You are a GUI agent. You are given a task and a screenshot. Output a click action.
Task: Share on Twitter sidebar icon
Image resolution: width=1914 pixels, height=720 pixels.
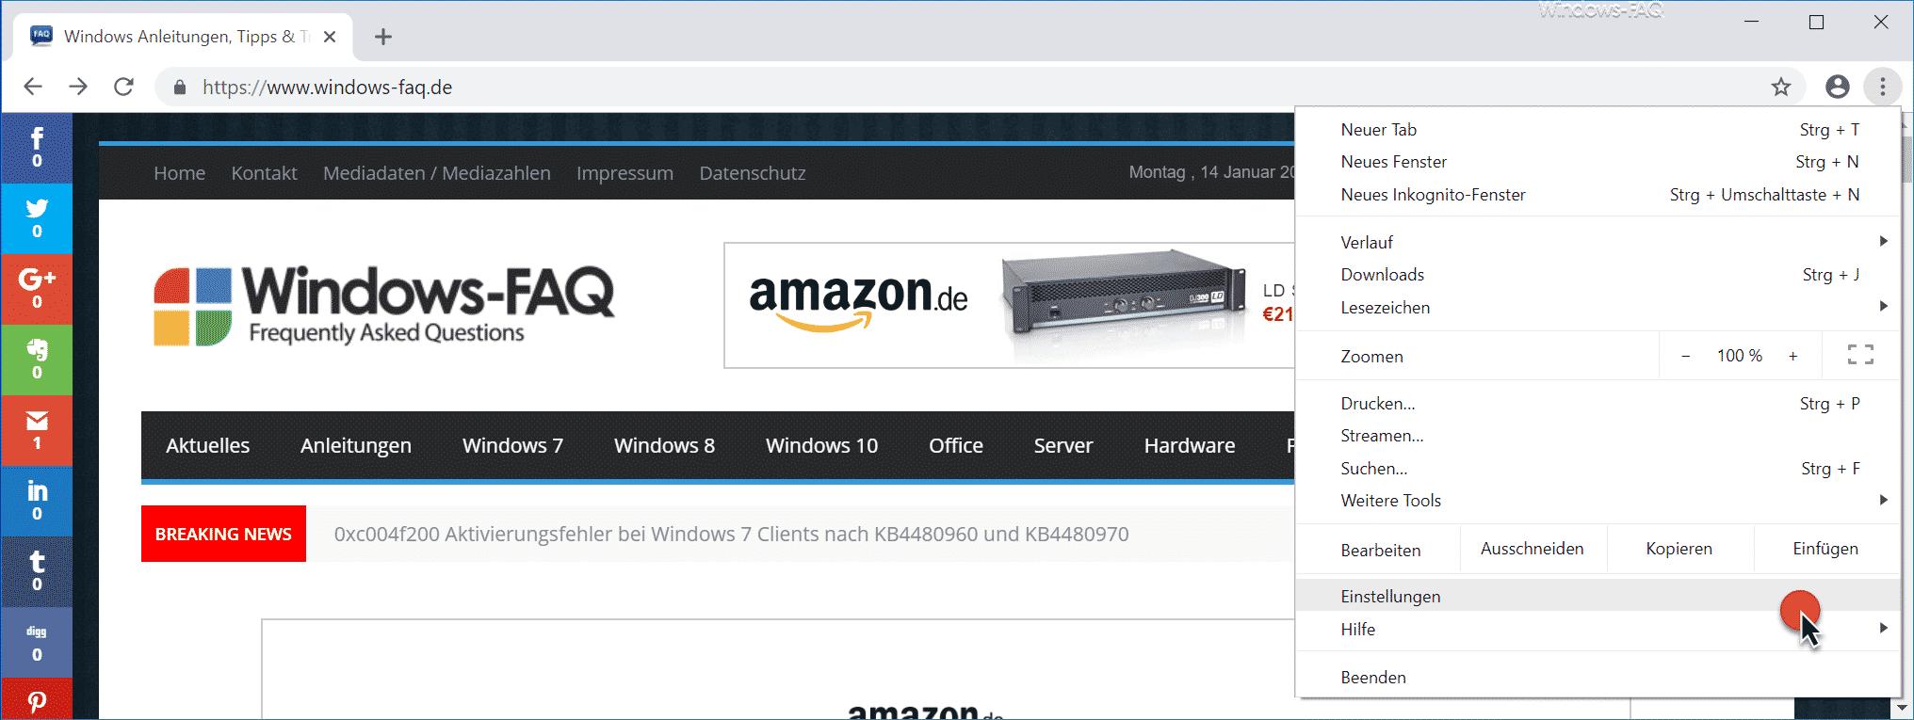(x=37, y=218)
